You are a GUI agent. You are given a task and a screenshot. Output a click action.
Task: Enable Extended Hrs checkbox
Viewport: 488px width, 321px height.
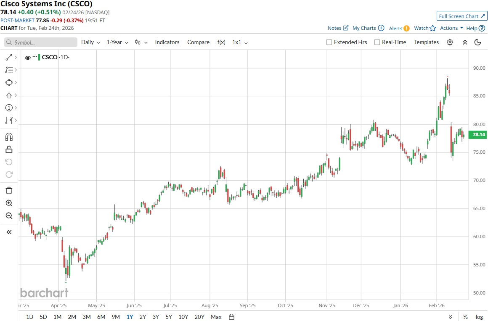[329, 42]
